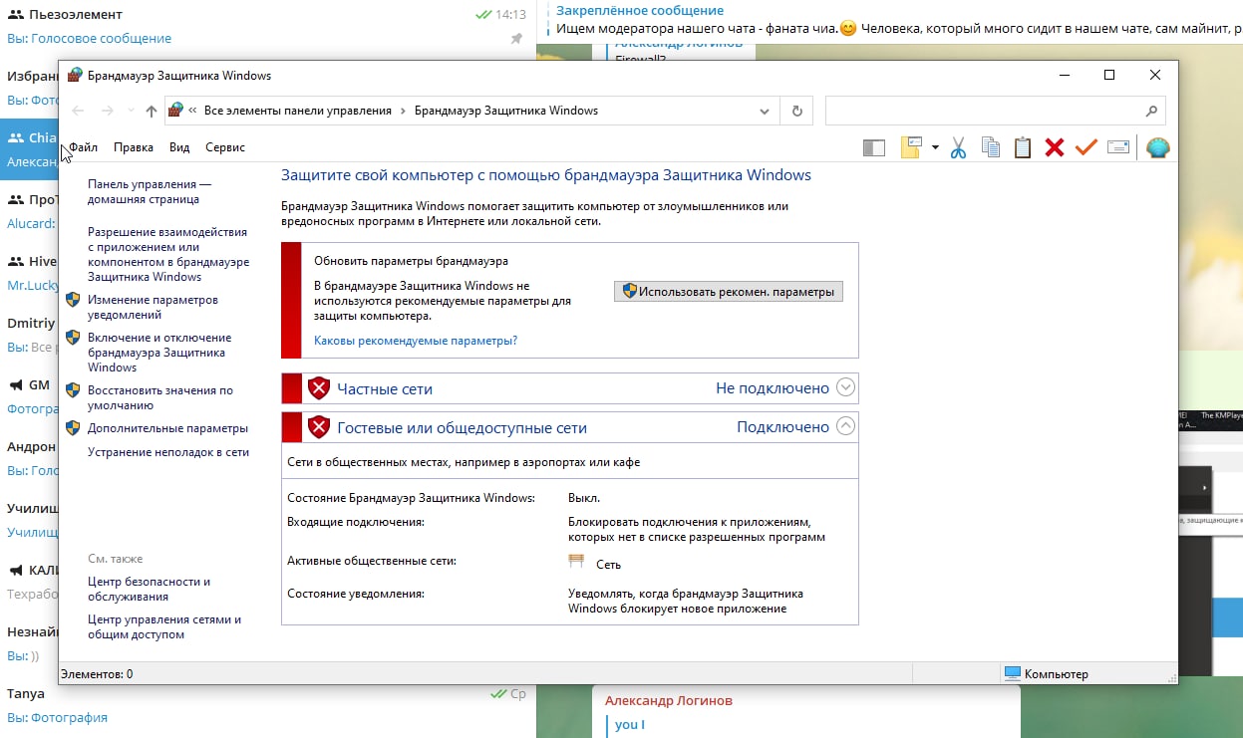The height and width of the screenshot is (738, 1243).
Task: Open the Сервис menu
Action: pyautogui.click(x=225, y=147)
